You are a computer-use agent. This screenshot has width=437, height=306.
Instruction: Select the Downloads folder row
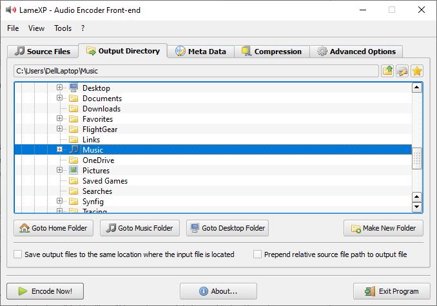point(213,108)
